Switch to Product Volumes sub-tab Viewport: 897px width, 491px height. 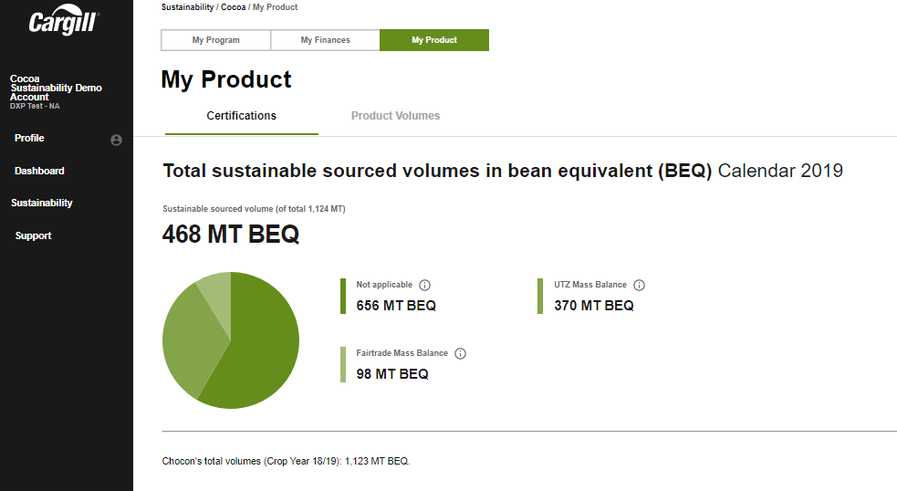point(395,116)
